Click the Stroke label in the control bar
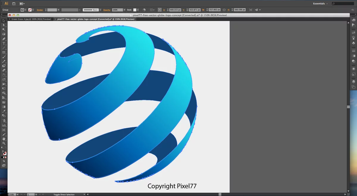This screenshot has height=196, width=357. pos(40,10)
